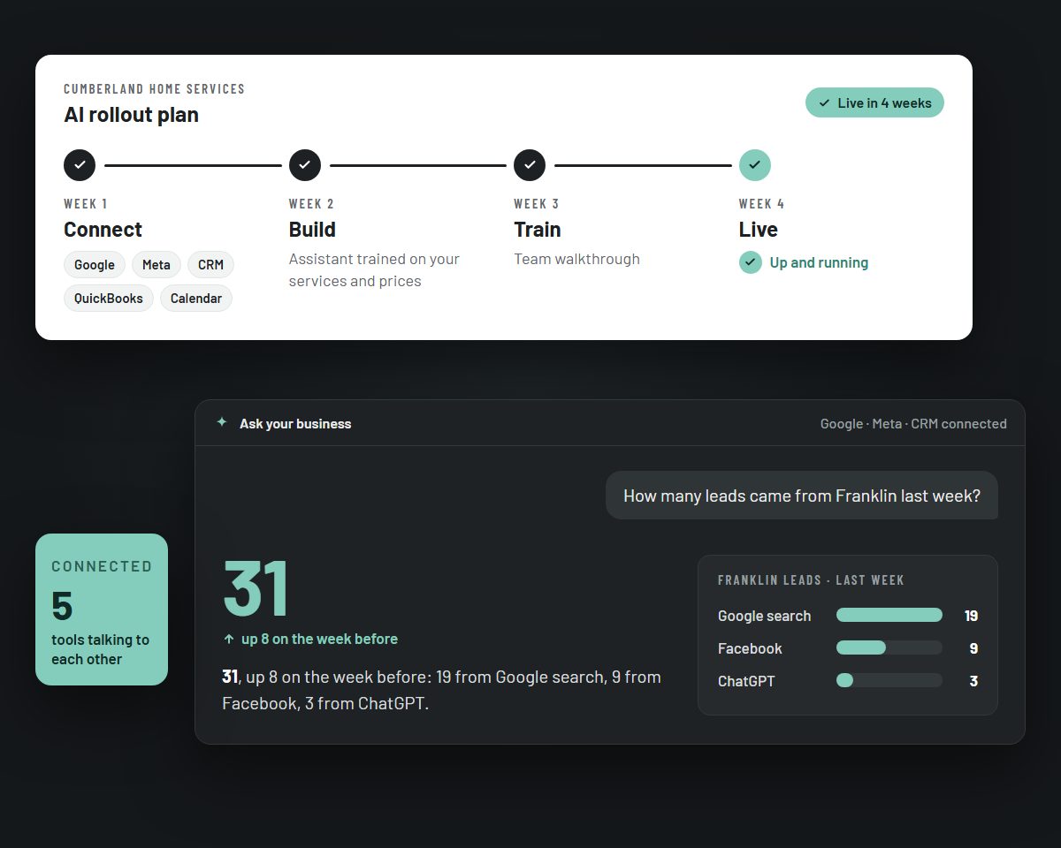
Task: Click the sparkle icon next to Ask your business
Action: coord(222,422)
